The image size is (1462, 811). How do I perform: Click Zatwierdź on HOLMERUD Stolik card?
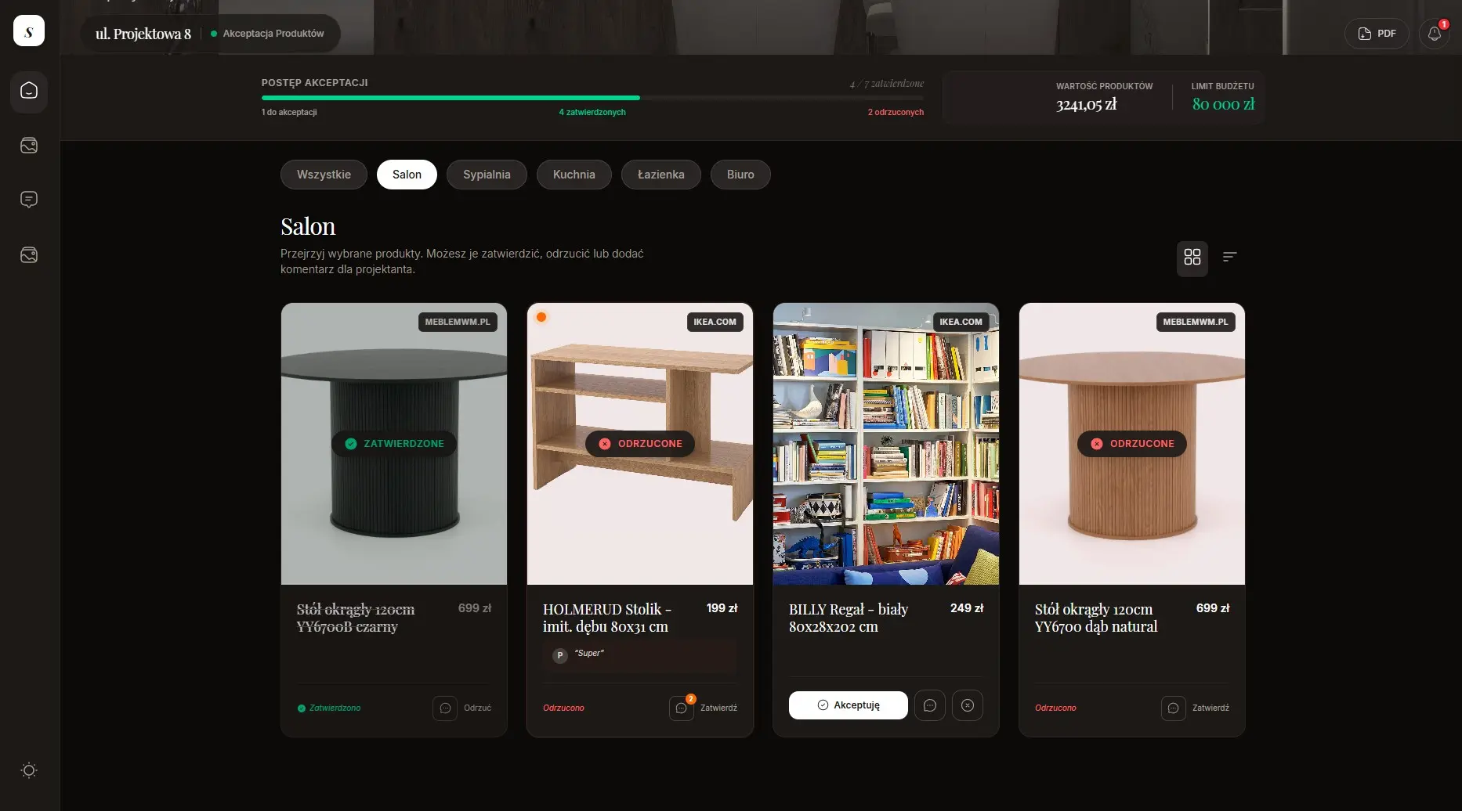(718, 708)
